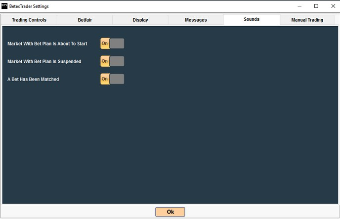
Task: Click the grey handle of the bet matched switch
Action: [117, 79]
